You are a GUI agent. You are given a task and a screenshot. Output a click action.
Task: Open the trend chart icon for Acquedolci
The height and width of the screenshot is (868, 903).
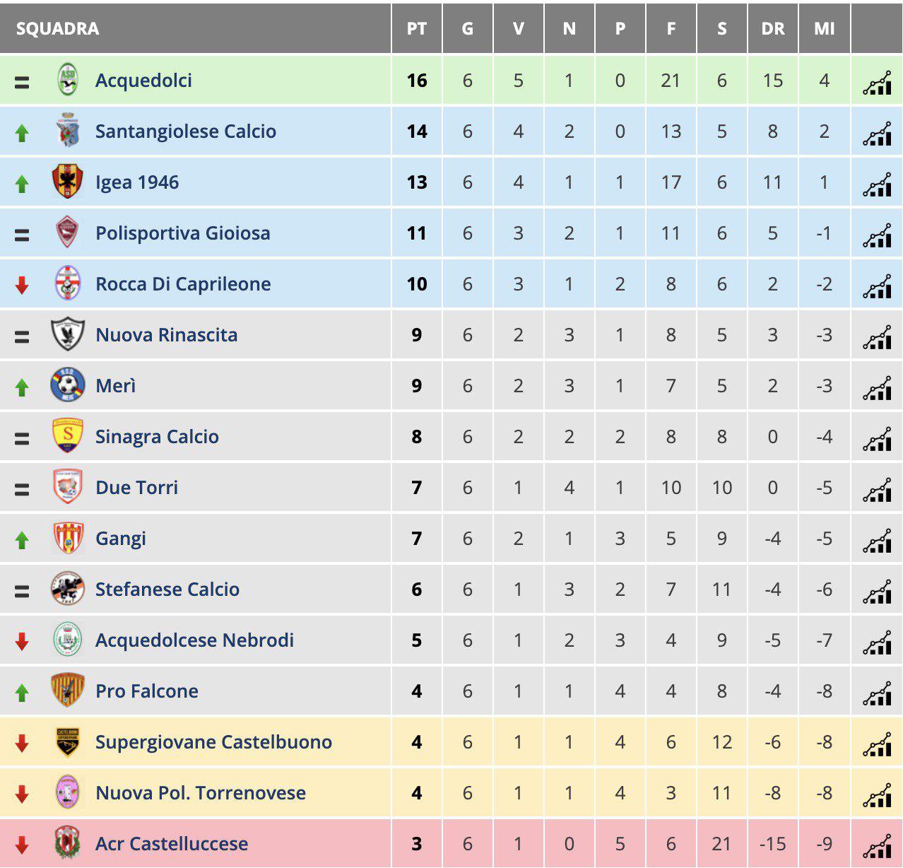coord(877,82)
